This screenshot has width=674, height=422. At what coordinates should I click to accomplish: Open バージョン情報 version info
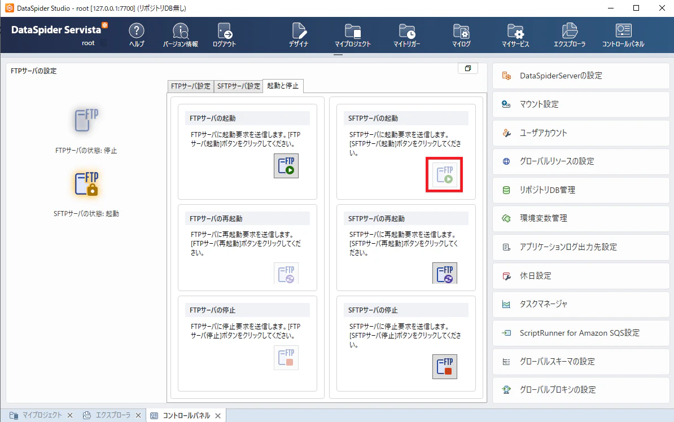pyautogui.click(x=181, y=35)
